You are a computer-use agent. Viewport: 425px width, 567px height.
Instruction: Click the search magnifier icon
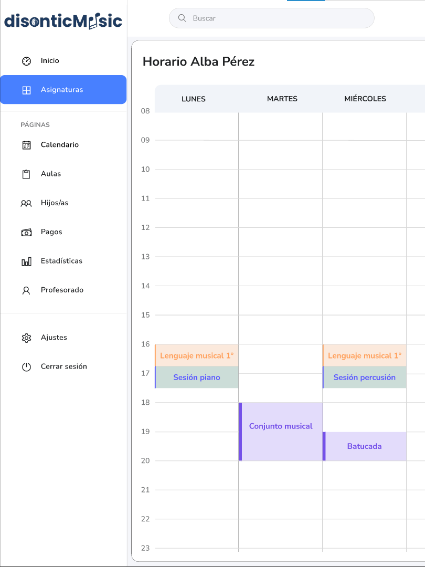(x=183, y=18)
